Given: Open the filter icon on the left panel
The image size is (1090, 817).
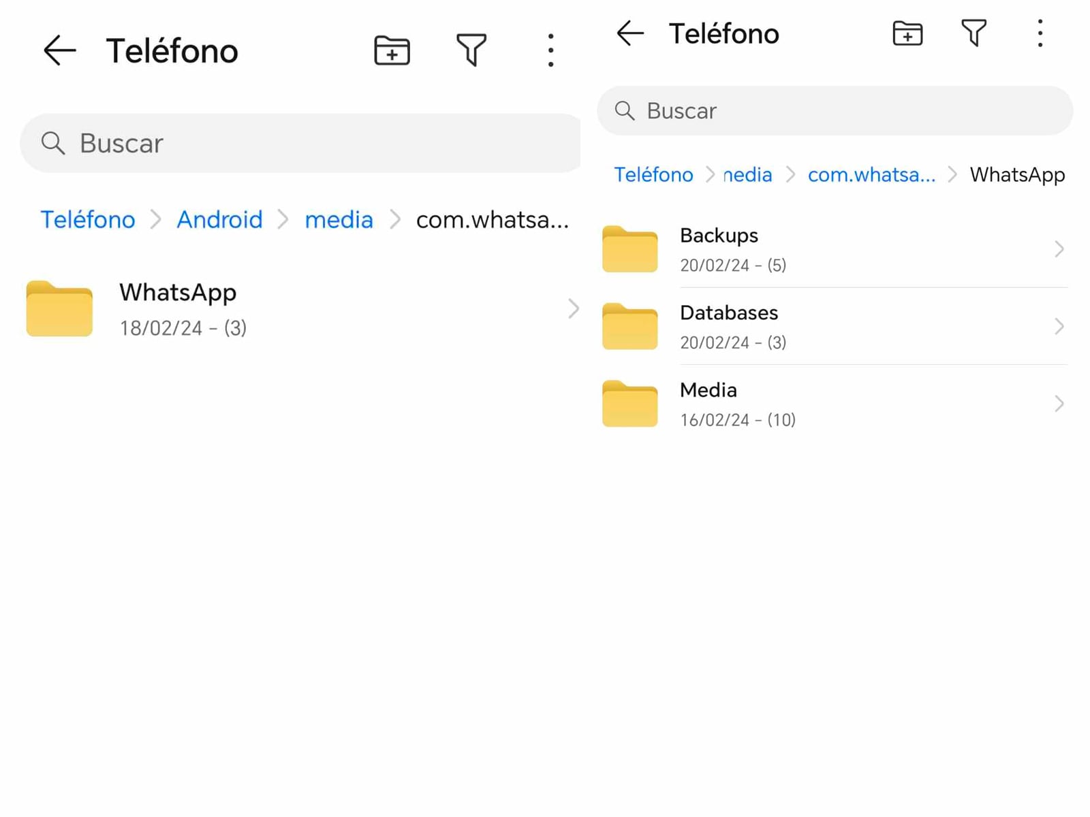Looking at the screenshot, I should (x=472, y=50).
